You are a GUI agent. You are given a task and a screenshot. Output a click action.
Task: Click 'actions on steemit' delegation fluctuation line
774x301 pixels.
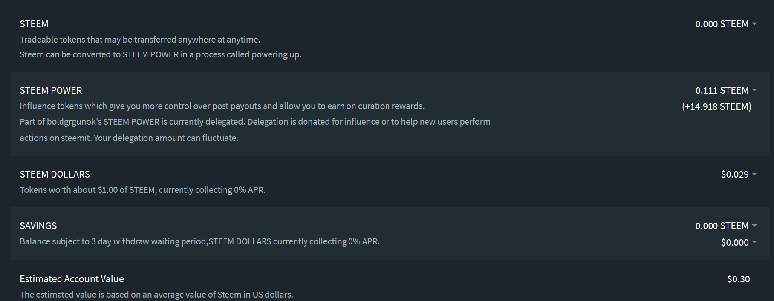point(129,138)
